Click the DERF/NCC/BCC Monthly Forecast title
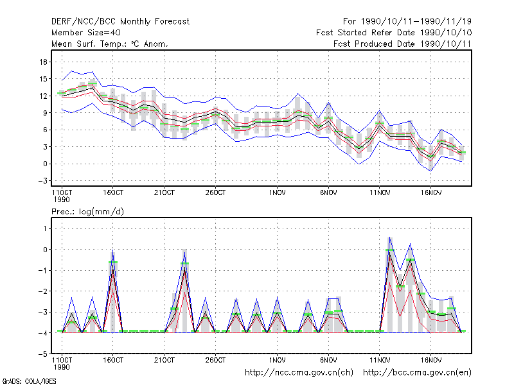Screen dimensions: 514x385 pos(120,22)
